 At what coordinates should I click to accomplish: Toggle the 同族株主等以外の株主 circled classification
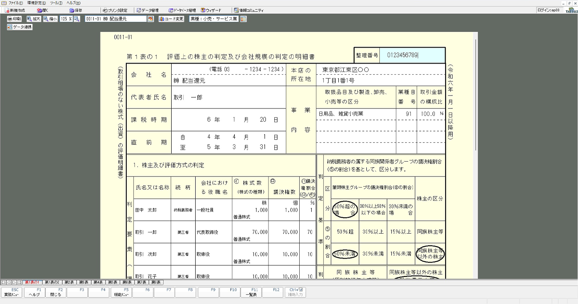(x=429, y=254)
